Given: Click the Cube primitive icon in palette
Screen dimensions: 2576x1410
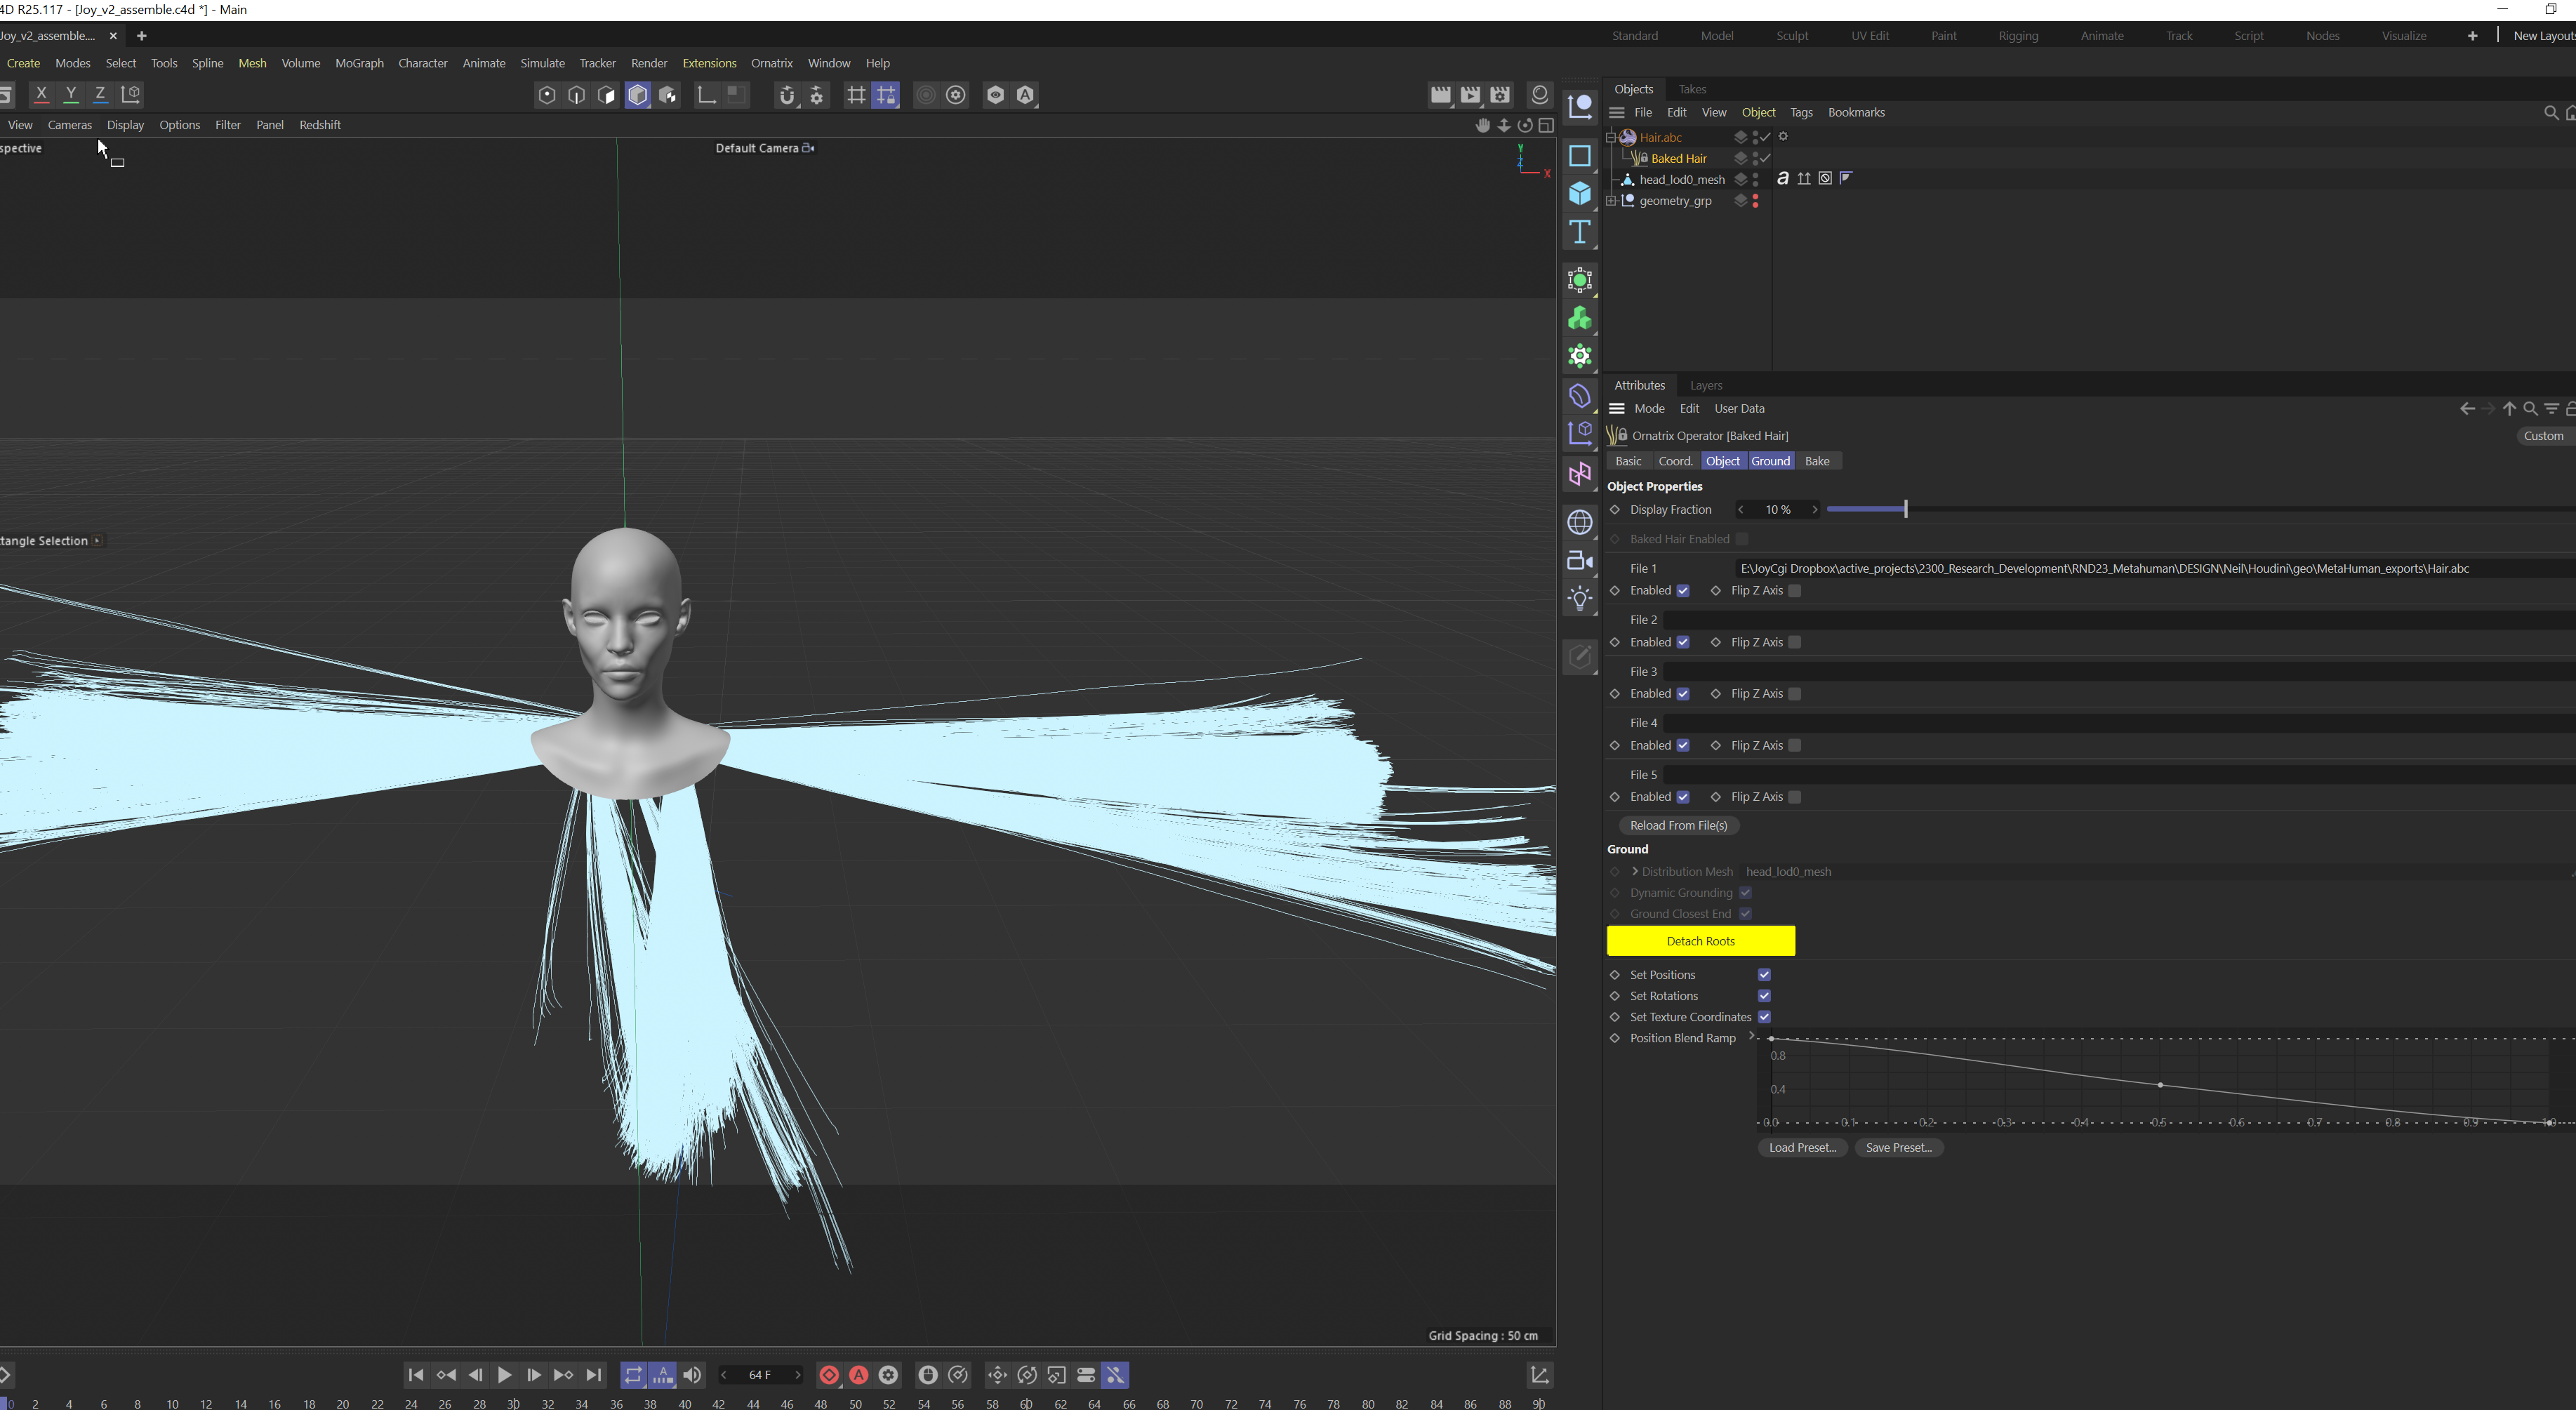Looking at the screenshot, I should coord(1580,193).
